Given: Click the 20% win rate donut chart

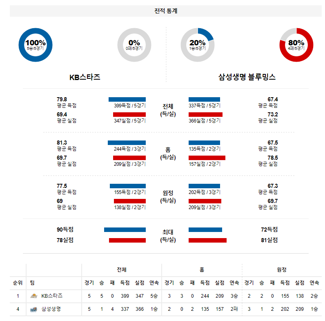Looking at the screenshot, I should pos(198,45).
